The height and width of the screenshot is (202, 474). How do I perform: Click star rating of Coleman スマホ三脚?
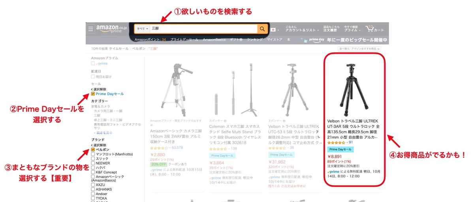[x=218, y=149]
